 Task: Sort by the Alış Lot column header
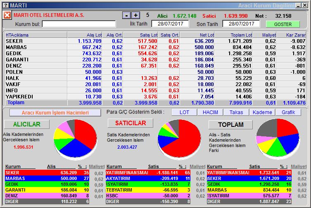point(85,35)
